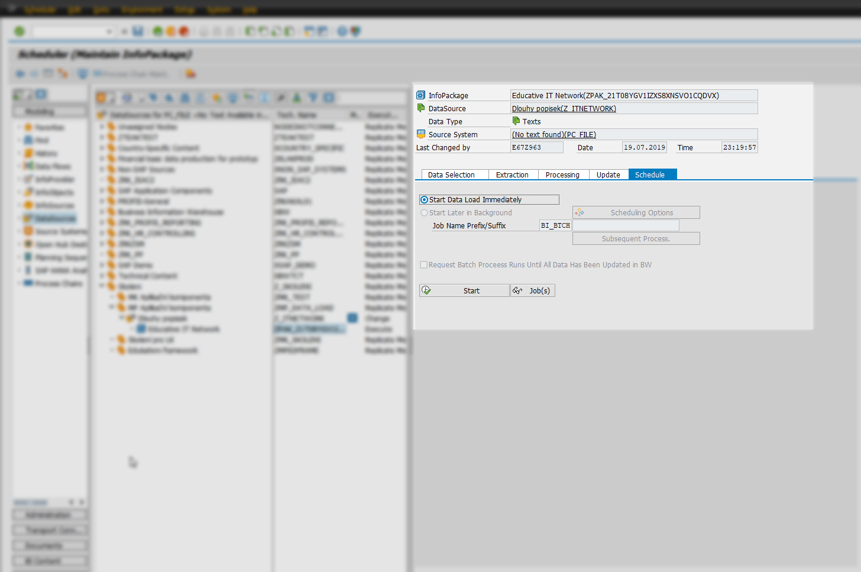Click the Source System icon in the dialog
Image resolution: width=861 pixels, height=572 pixels.
[x=420, y=134]
